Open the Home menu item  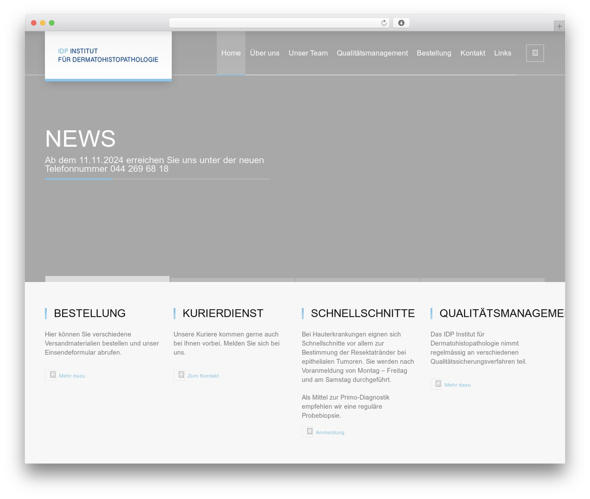point(231,53)
